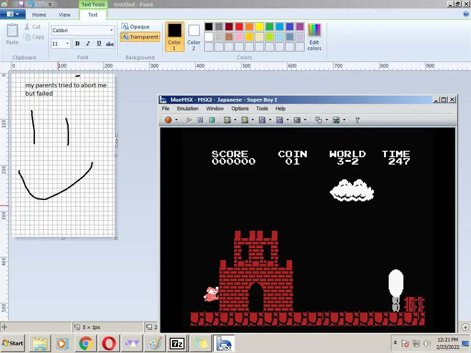Expand the second disk drive dropdown arrow
This screenshot has height=353, width=471.
click(x=287, y=120)
